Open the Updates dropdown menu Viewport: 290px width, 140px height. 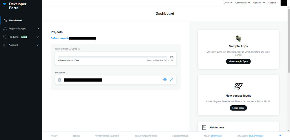click(259, 3)
